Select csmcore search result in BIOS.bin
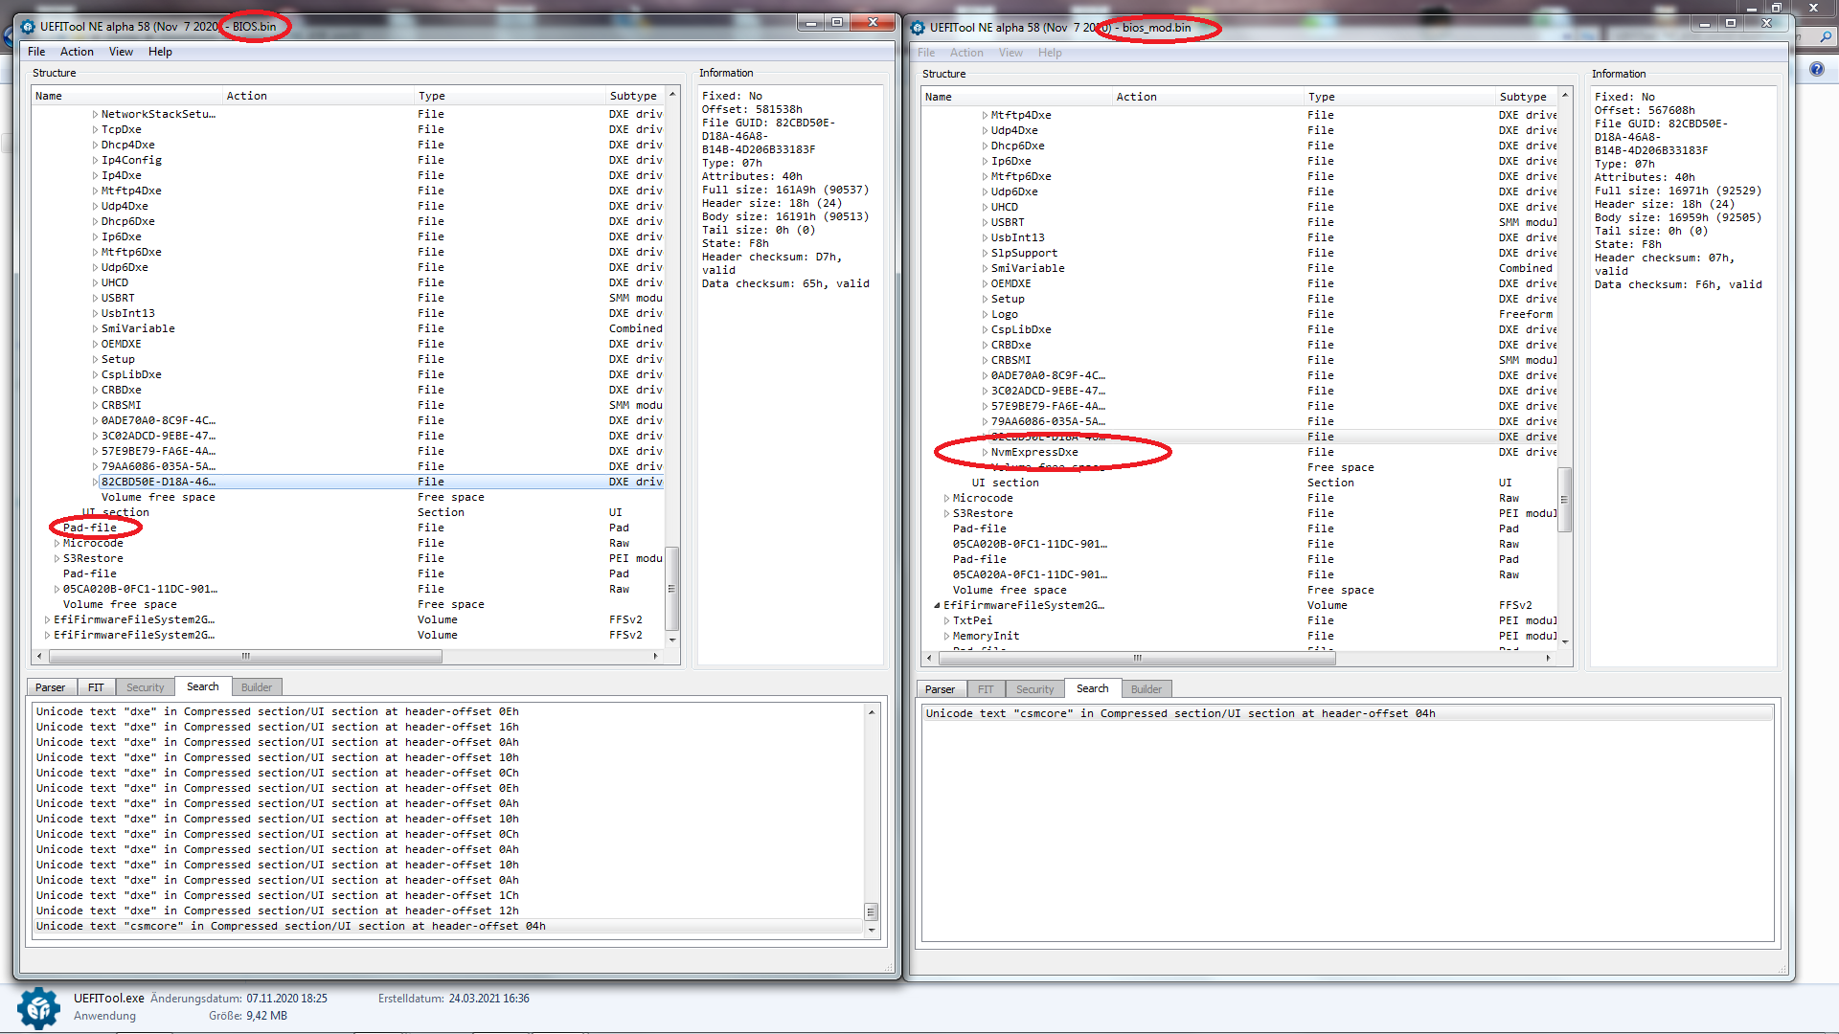 tap(448, 926)
